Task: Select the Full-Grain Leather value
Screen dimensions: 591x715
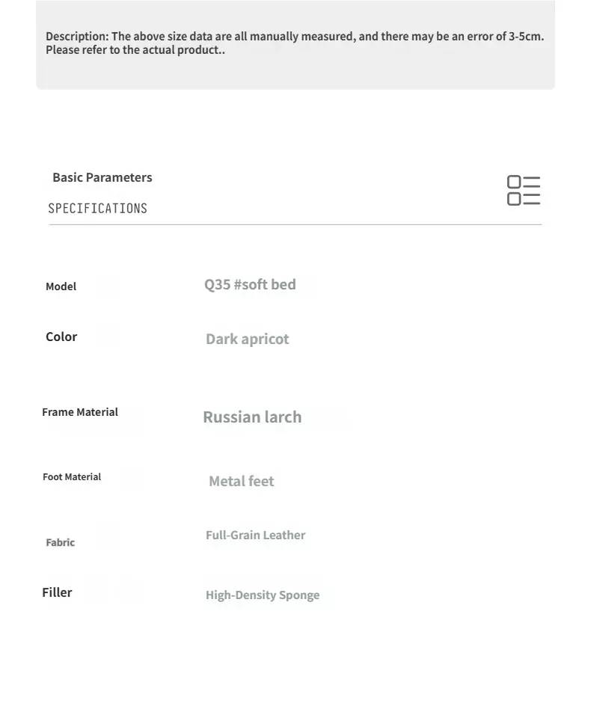Action: (x=255, y=536)
